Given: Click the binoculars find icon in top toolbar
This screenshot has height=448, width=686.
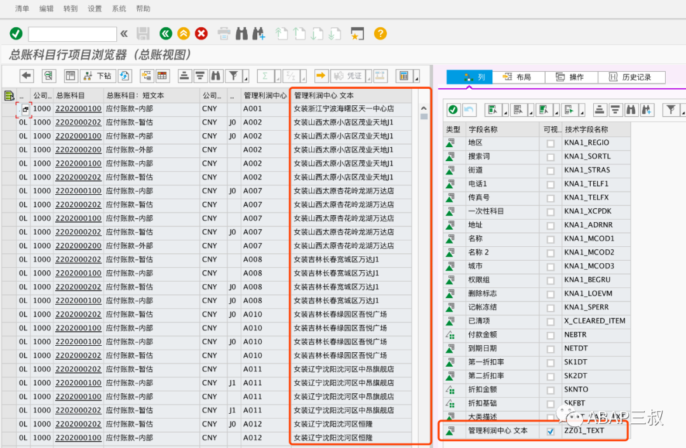Looking at the screenshot, I should pyautogui.click(x=241, y=34).
